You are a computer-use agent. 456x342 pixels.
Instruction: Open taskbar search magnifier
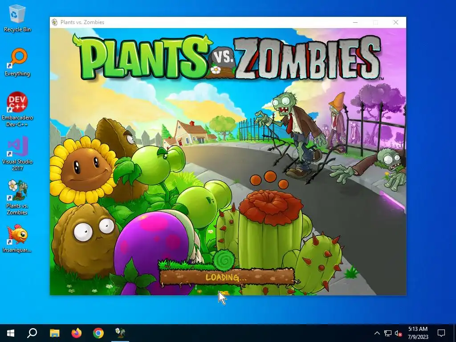[x=32, y=333]
